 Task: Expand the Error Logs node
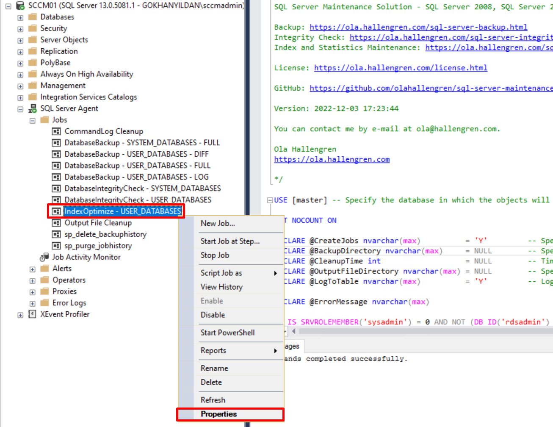(33, 304)
